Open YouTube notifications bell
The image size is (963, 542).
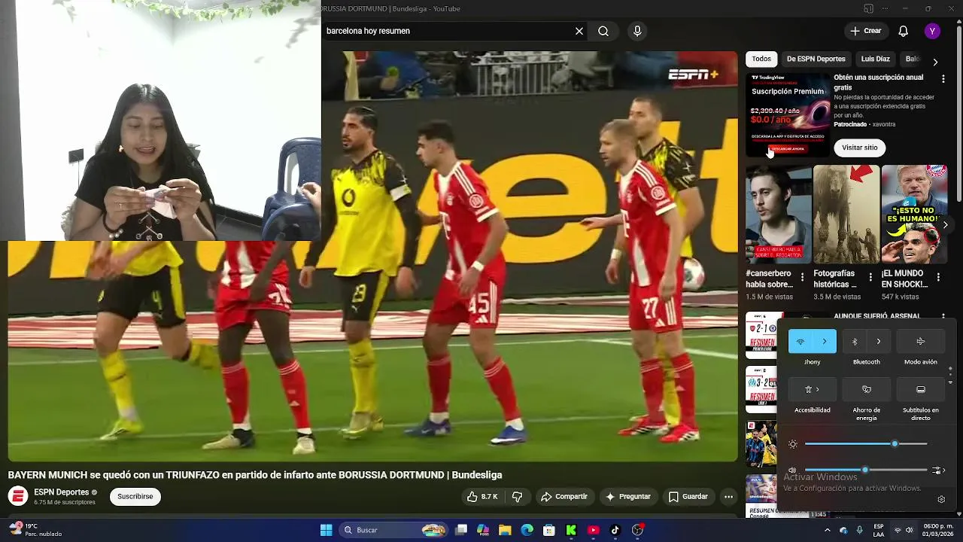[903, 31]
